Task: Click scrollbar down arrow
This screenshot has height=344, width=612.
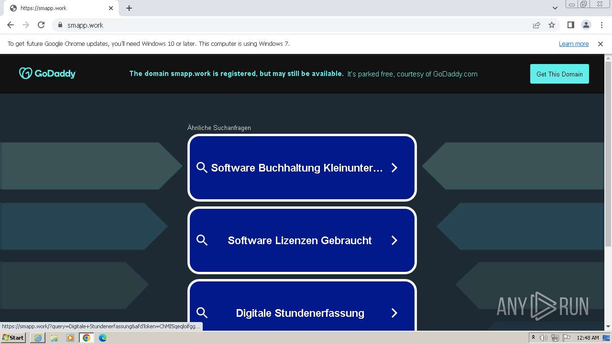Action: 608,327
